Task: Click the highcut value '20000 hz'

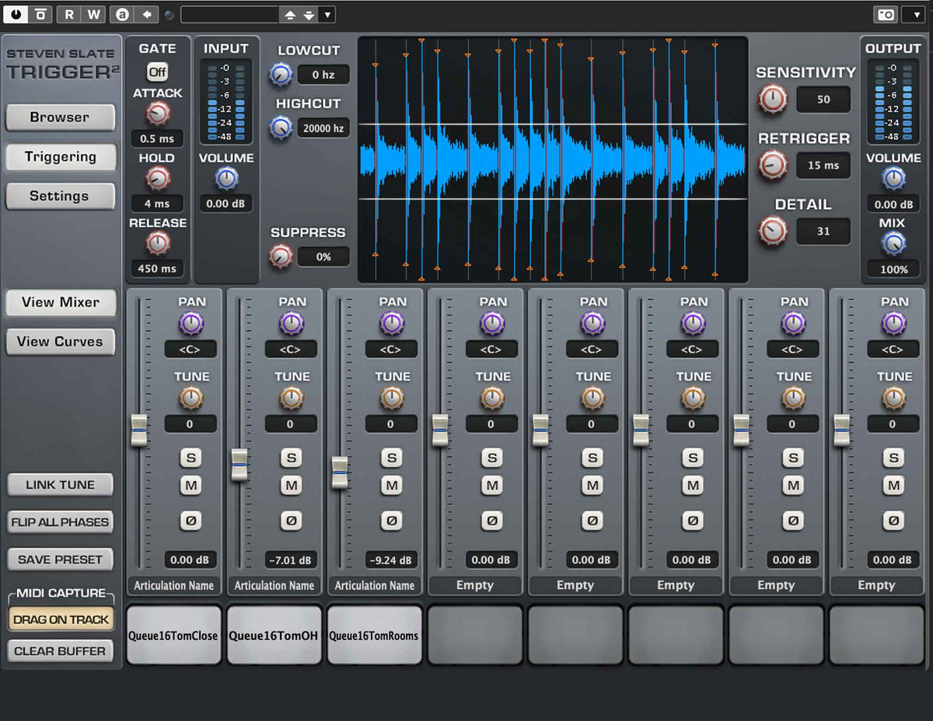Action: pos(323,128)
